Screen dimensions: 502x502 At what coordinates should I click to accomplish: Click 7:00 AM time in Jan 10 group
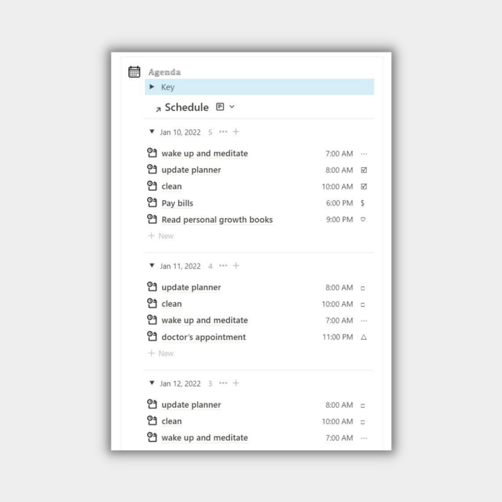click(339, 154)
